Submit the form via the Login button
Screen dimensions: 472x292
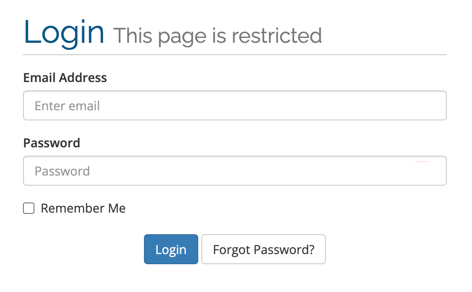click(171, 249)
